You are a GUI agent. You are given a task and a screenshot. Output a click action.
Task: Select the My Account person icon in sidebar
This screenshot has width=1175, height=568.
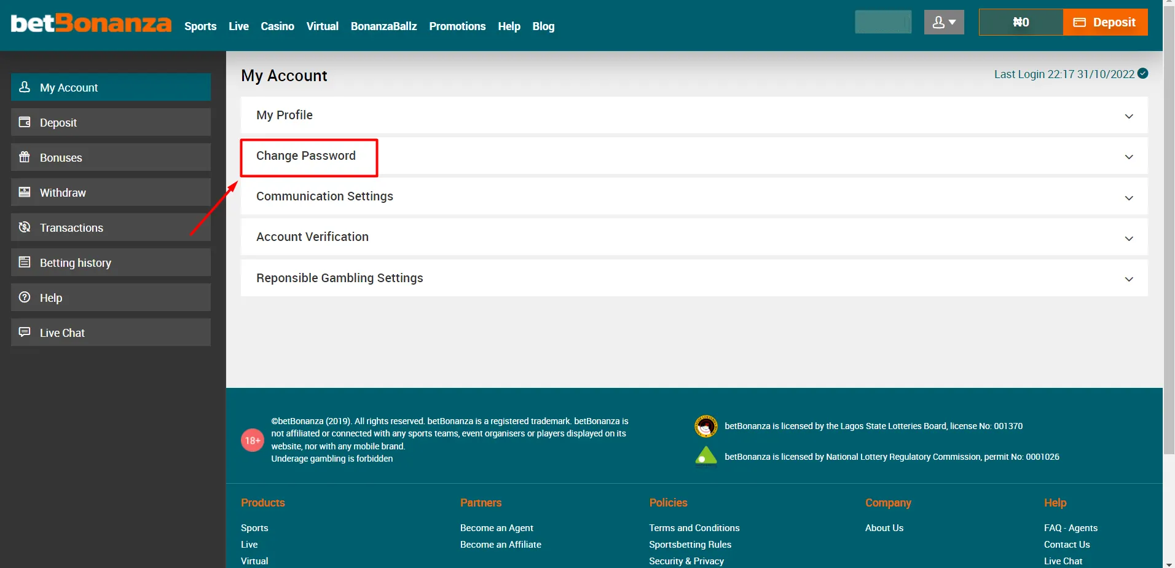(x=25, y=87)
